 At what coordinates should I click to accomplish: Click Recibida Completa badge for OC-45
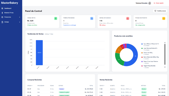tap(64, 92)
